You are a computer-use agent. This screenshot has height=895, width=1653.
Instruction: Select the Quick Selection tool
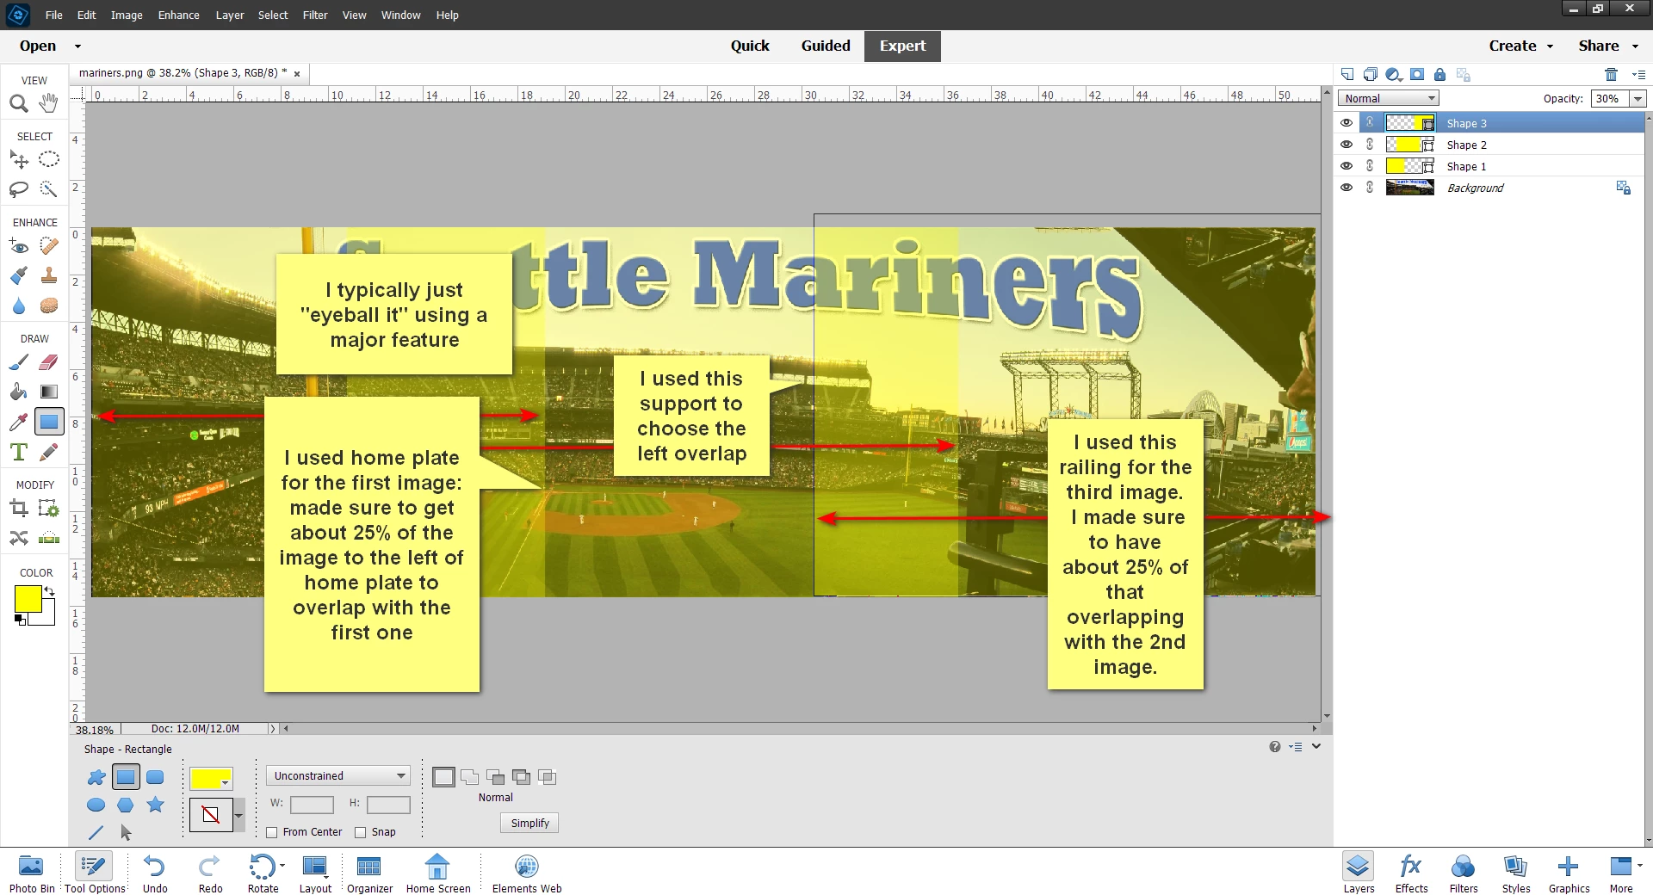click(49, 189)
